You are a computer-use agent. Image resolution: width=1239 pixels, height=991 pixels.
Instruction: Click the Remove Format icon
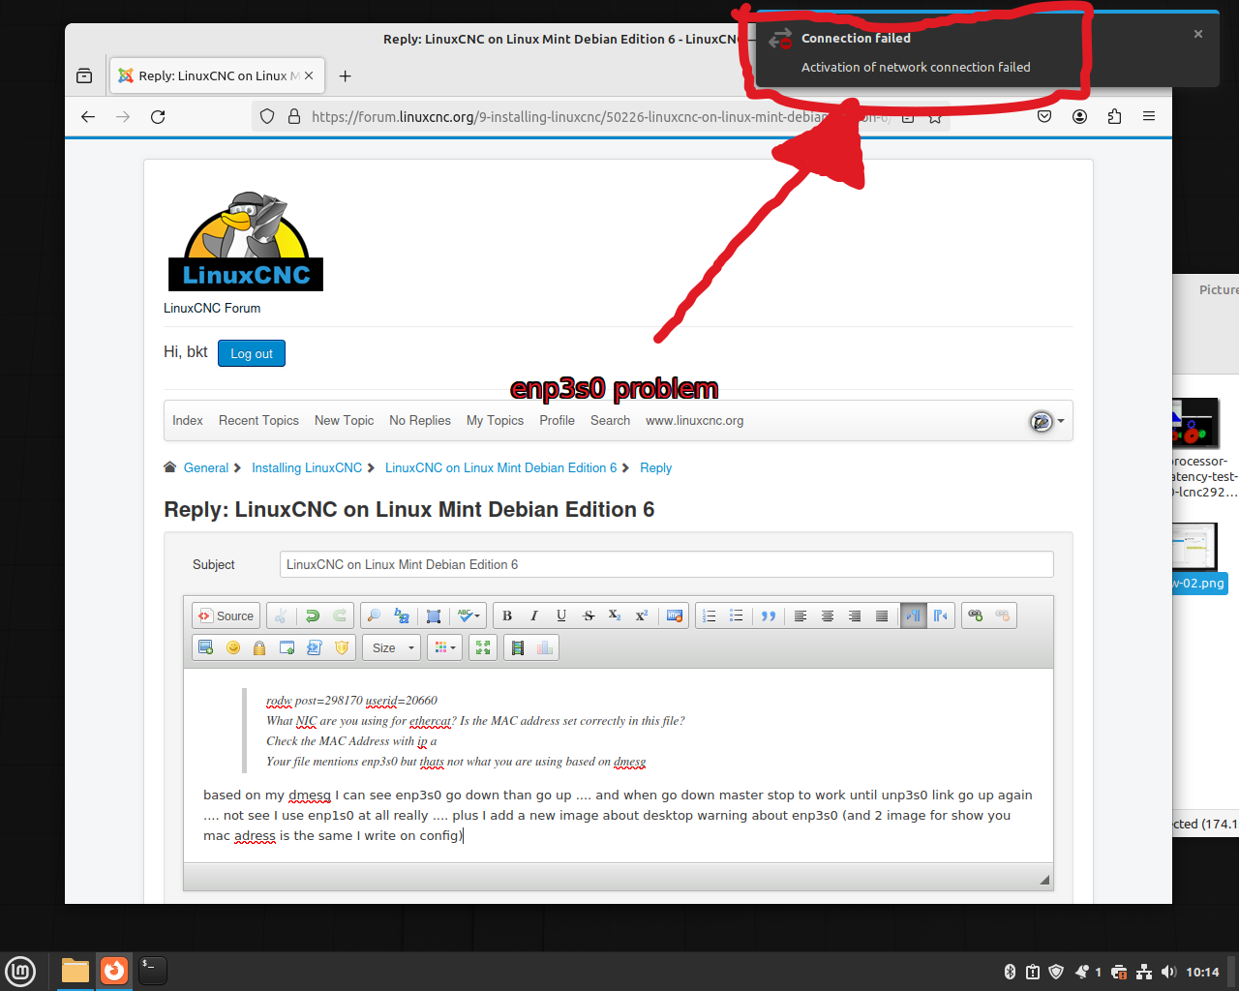675,616
